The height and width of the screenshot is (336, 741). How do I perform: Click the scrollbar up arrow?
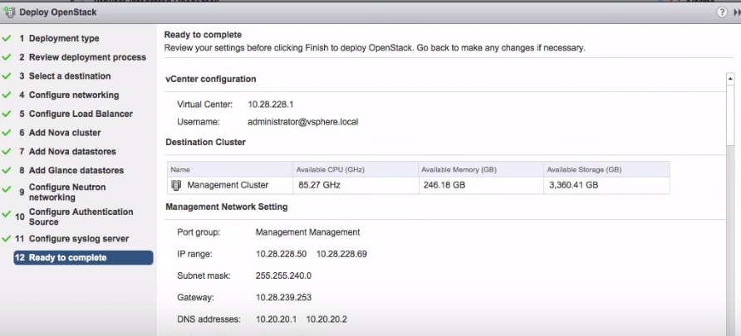pos(730,79)
